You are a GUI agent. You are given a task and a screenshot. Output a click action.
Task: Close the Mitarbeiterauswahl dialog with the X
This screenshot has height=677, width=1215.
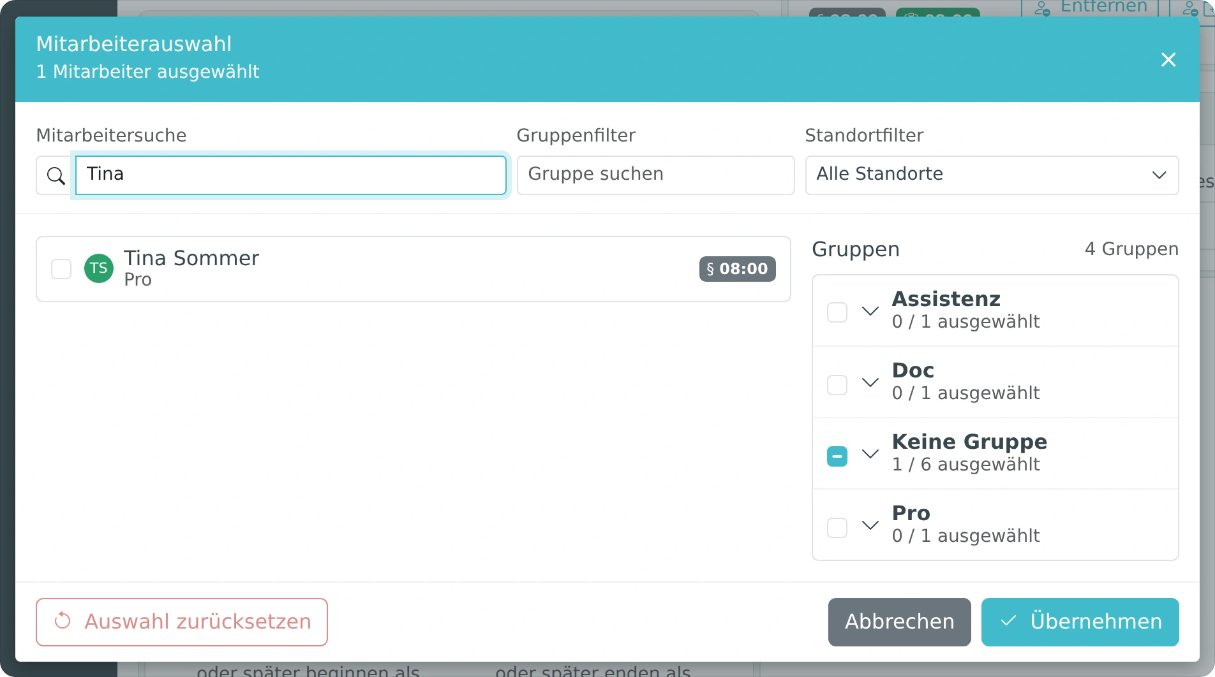point(1168,59)
